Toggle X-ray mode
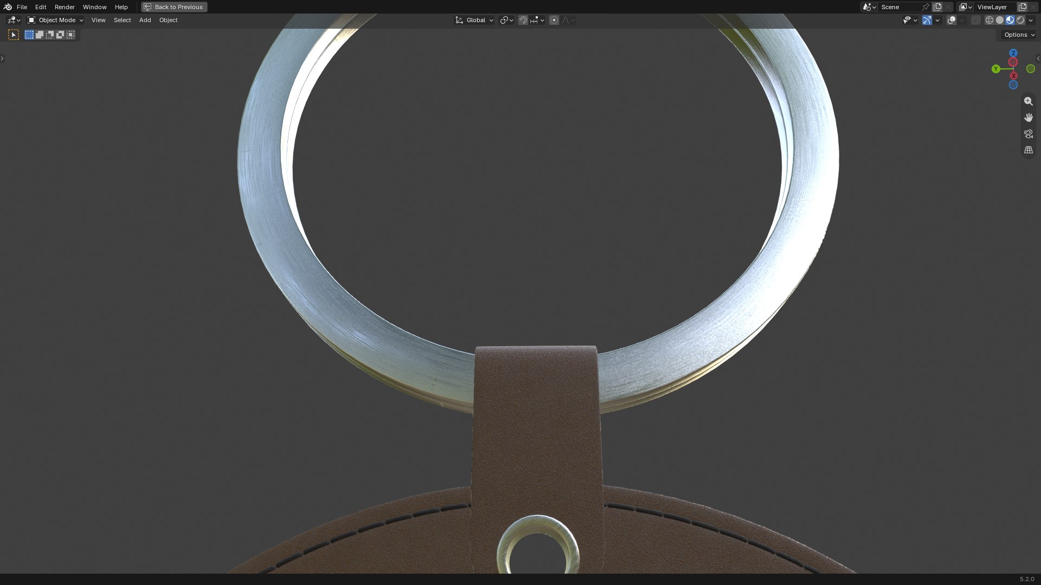This screenshot has height=585, width=1041. 975,20
